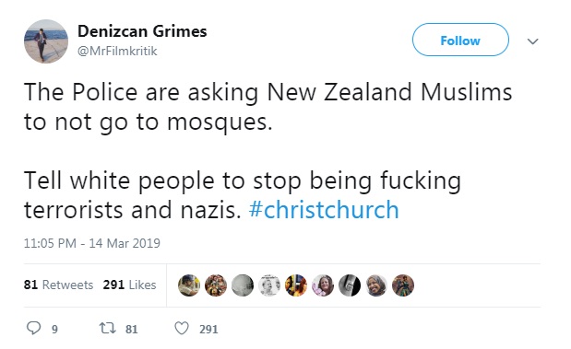Image resolution: width=571 pixels, height=349 pixels.
Task: Open Denizcan Grimes profile picture
Action: point(46,41)
